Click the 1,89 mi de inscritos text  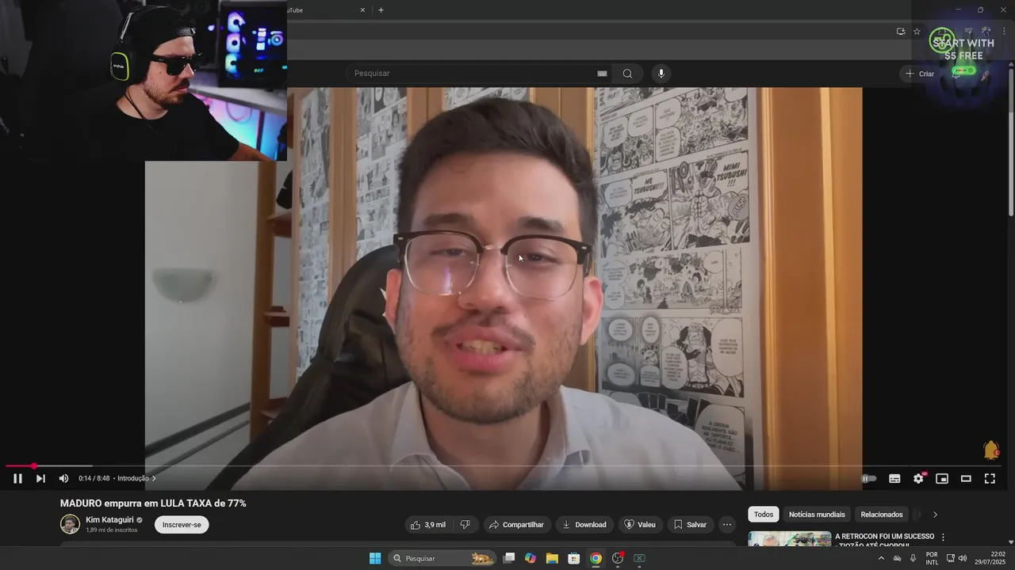click(x=112, y=530)
